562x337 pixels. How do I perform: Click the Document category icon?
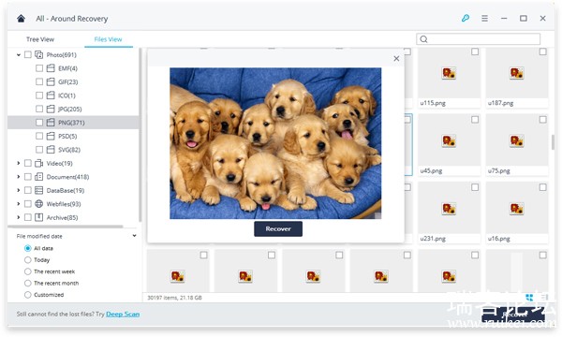click(38, 177)
